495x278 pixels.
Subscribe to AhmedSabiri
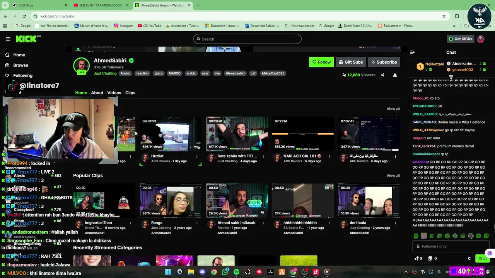383,62
